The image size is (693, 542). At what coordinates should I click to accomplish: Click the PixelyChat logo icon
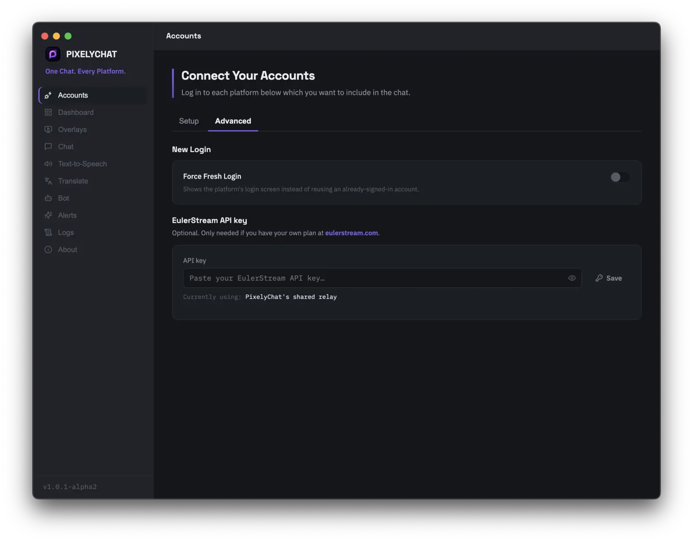[x=53, y=54]
